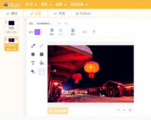Expand the fill color dropdown arrow
151x120 pixels.
42,32
